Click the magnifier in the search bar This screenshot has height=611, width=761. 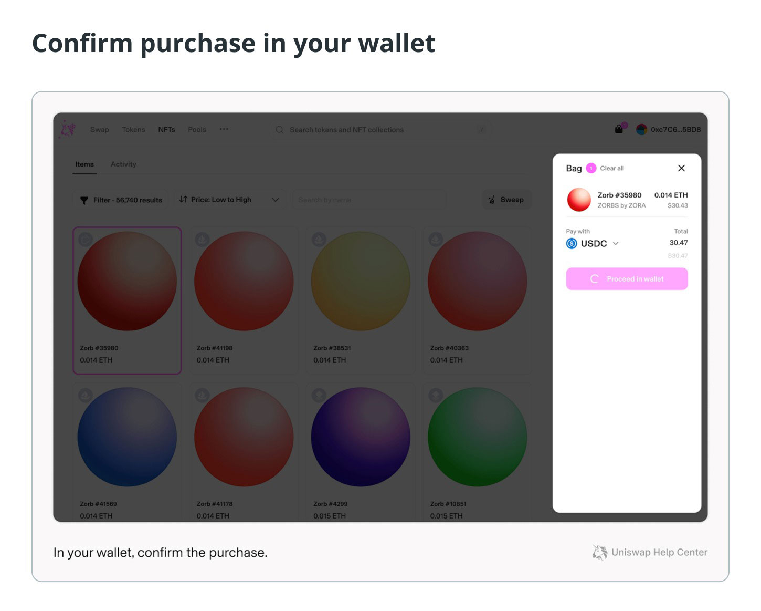click(280, 130)
